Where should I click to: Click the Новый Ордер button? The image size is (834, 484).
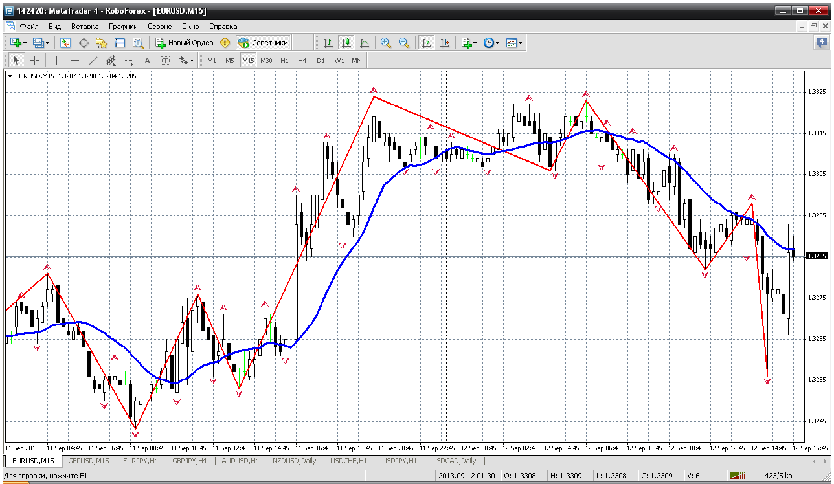[185, 43]
